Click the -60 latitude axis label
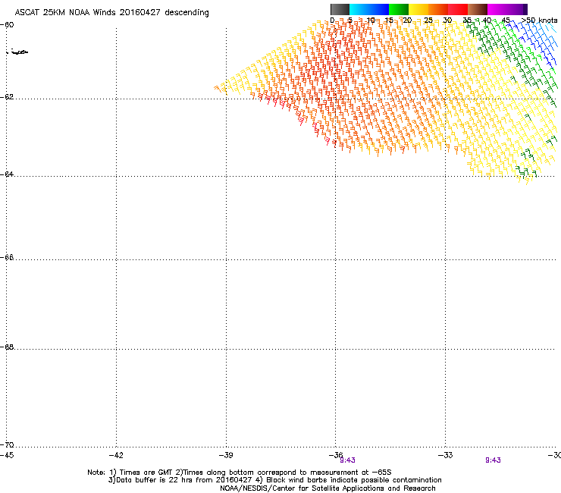This screenshot has width=561, height=493. (x=8, y=25)
